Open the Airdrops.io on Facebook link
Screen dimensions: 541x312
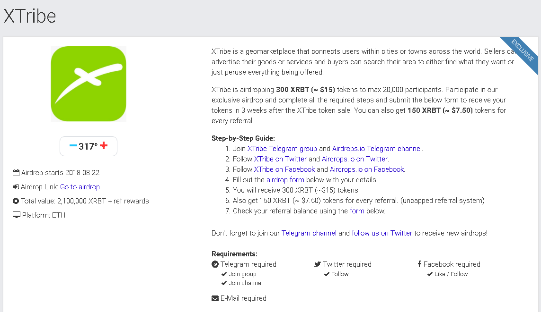click(367, 169)
